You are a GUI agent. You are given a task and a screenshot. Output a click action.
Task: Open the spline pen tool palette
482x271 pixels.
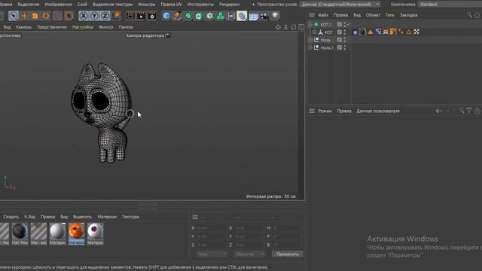[177, 16]
